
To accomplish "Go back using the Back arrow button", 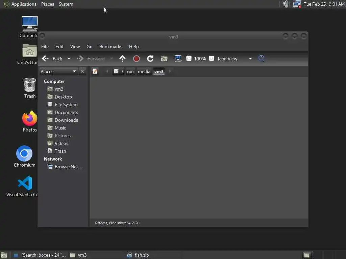I will pos(52,59).
